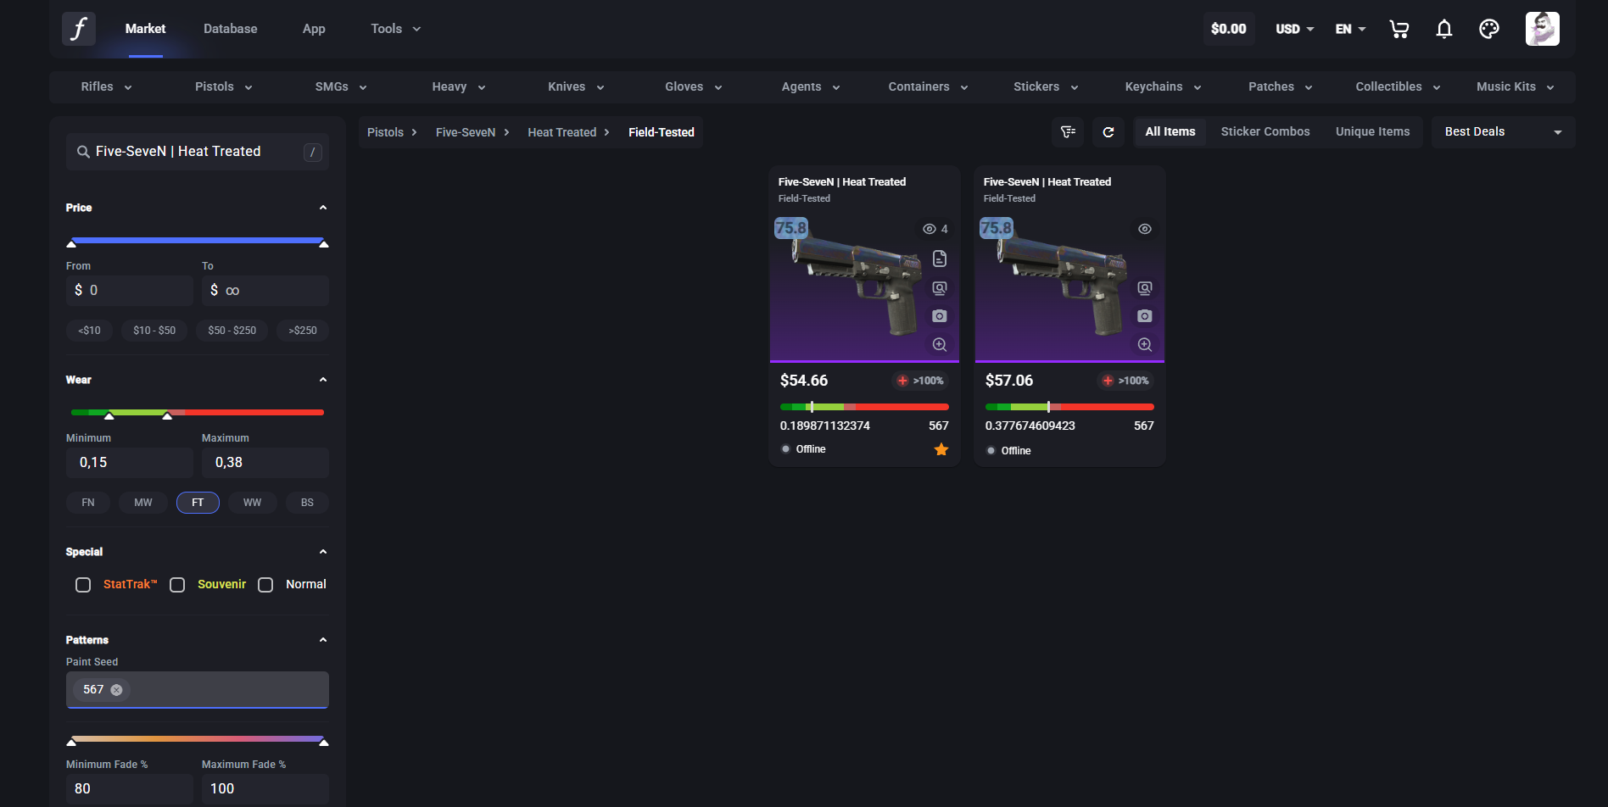Image resolution: width=1608 pixels, height=807 pixels.
Task: Collapse the Special filter section
Action: 323,552
